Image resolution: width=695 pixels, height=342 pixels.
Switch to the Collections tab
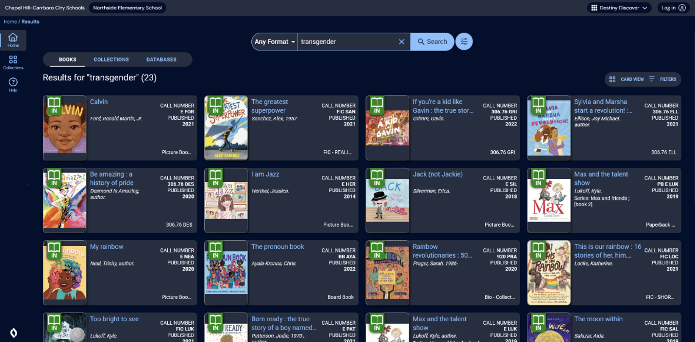point(111,60)
